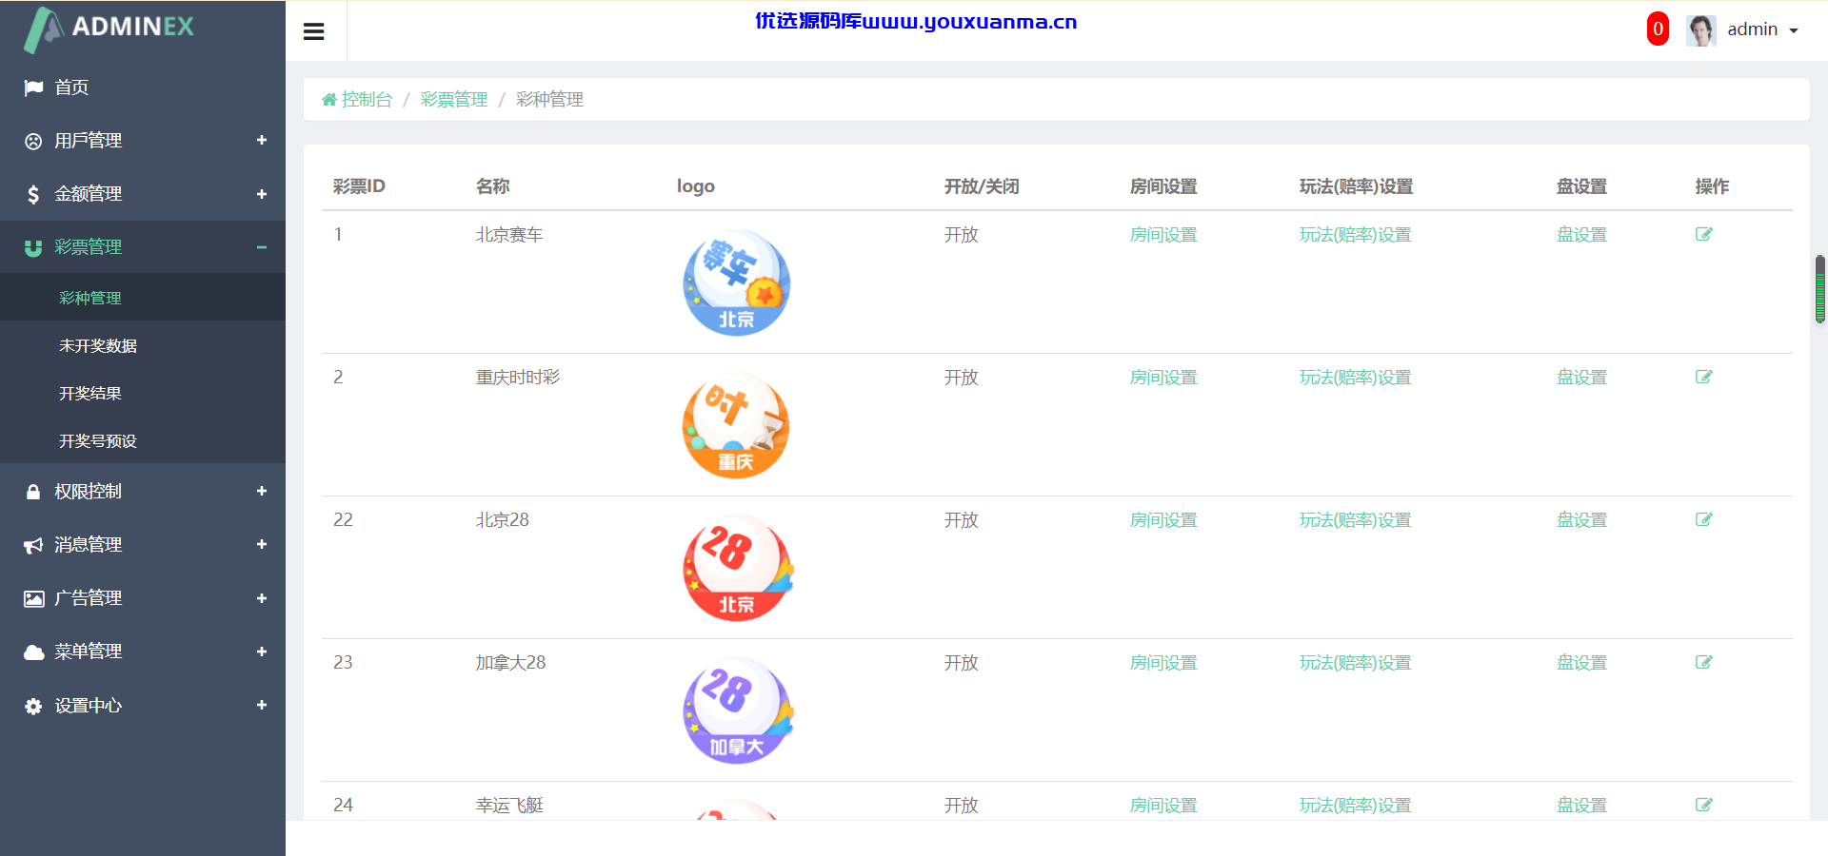Click the 彩票管理 breadcrumb link

pyautogui.click(x=454, y=100)
